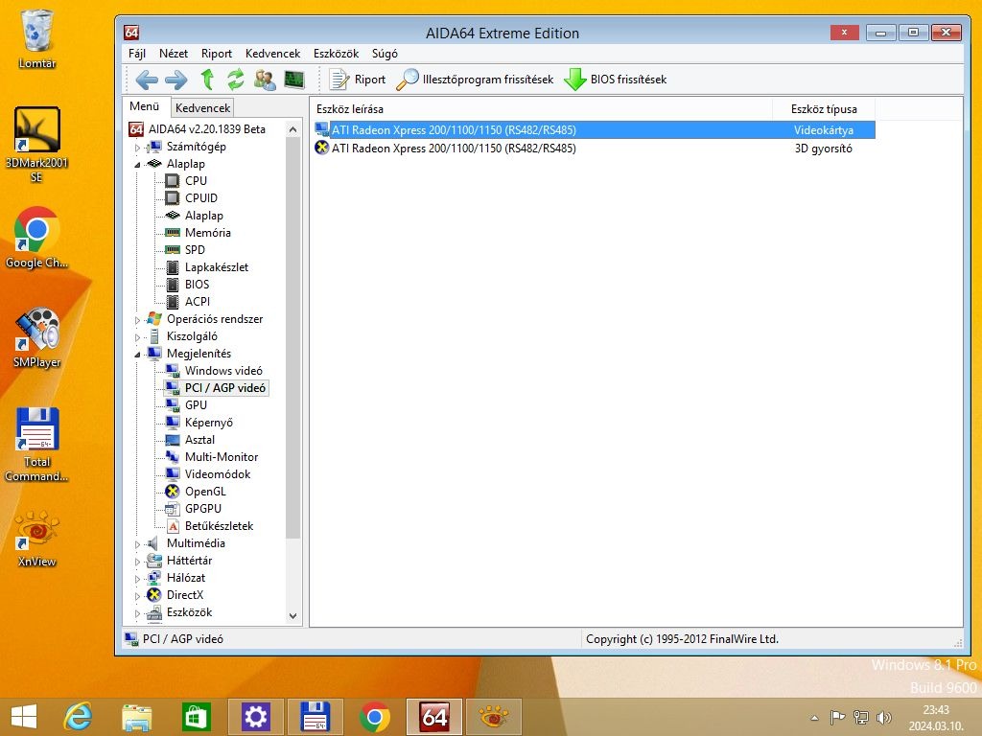982x736 pixels.
Task: Open the Riport menu
Action: tap(217, 54)
